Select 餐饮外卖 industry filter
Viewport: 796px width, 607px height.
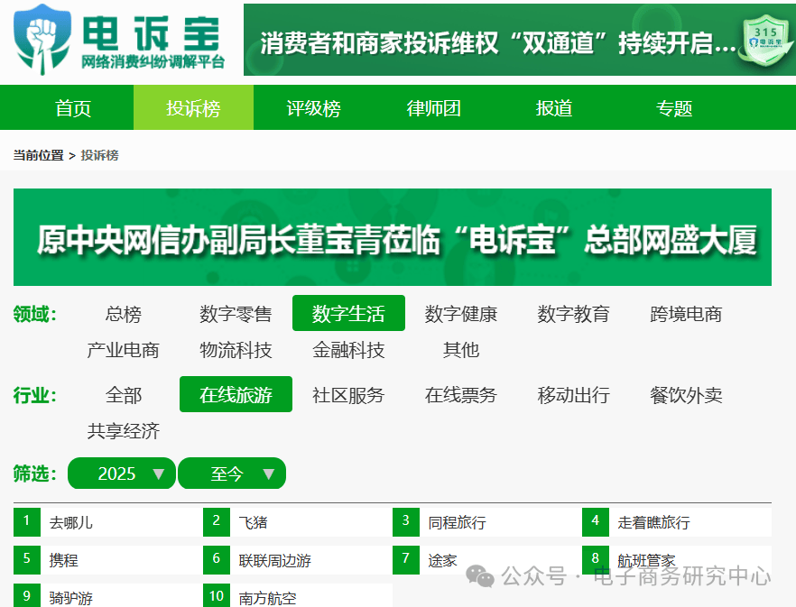(x=686, y=395)
